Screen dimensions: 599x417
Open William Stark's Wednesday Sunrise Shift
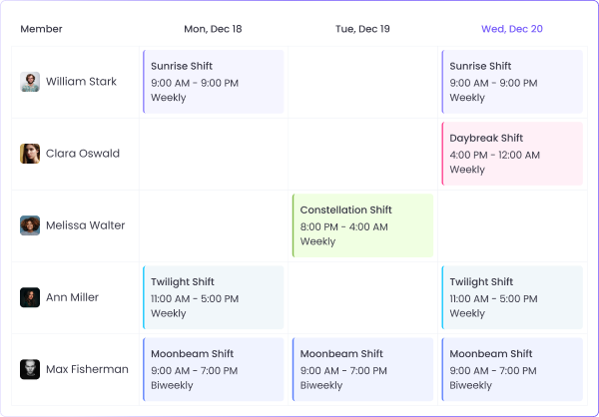pyautogui.click(x=512, y=82)
